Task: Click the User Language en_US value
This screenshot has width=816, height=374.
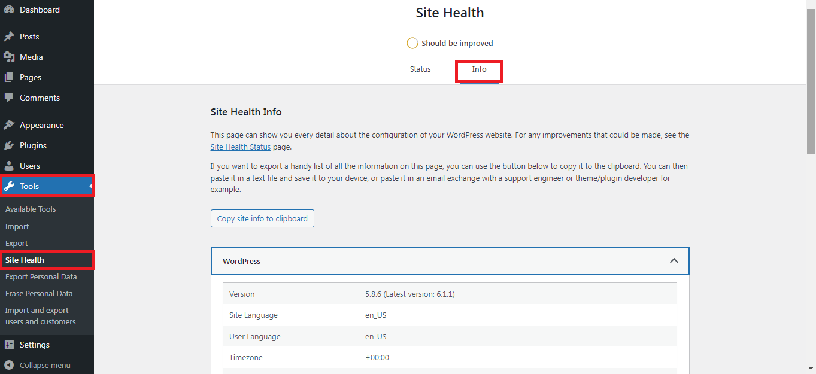Action: pos(376,336)
